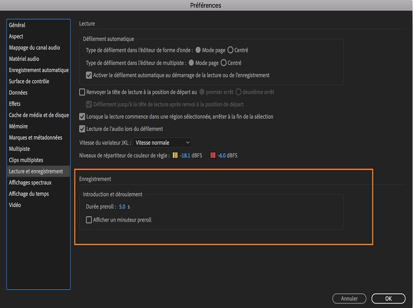Go to "Affichages spectraux" preferences

click(30, 183)
